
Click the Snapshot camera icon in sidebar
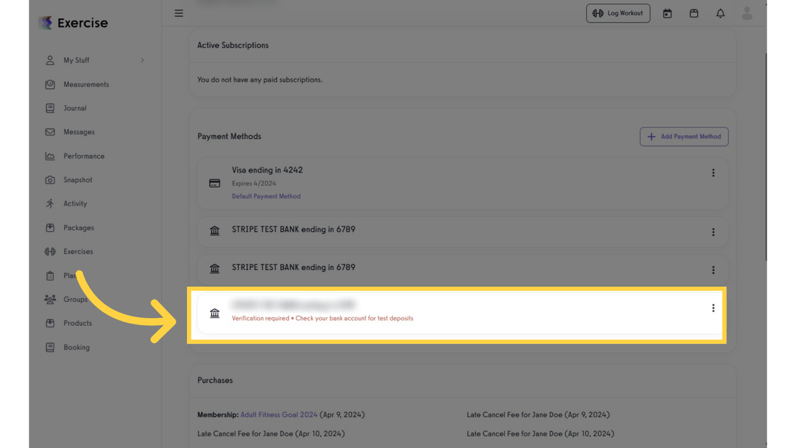(x=50, y=180)
